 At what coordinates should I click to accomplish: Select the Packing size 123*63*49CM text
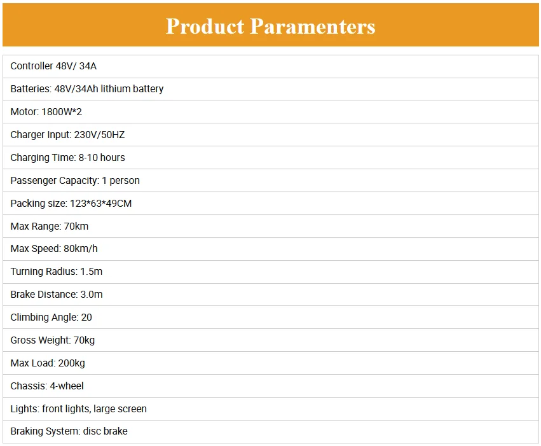71,204
